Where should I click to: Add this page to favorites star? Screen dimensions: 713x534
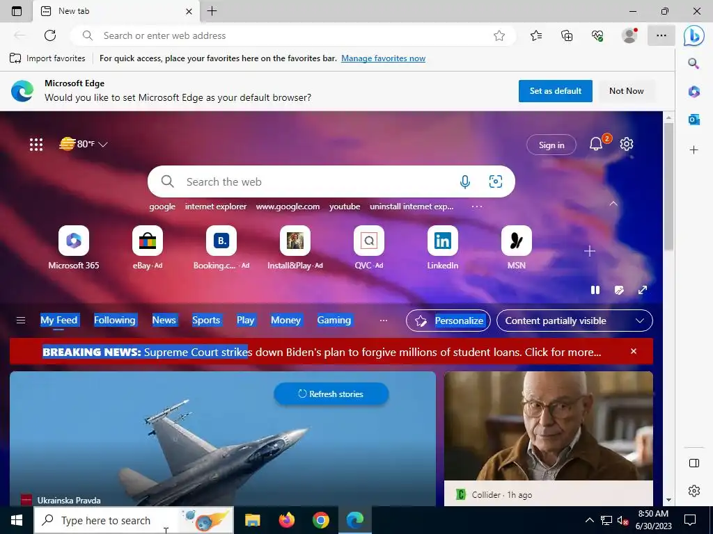coord(499,35)
